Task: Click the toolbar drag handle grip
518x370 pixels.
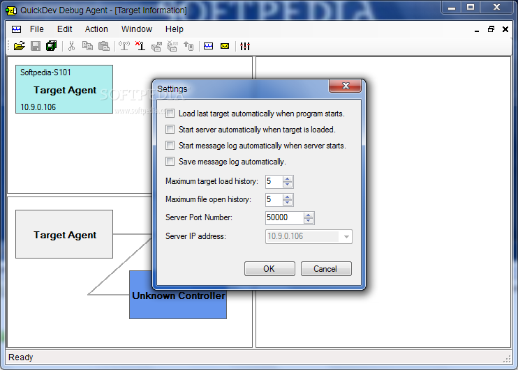Action: point(9,46)
